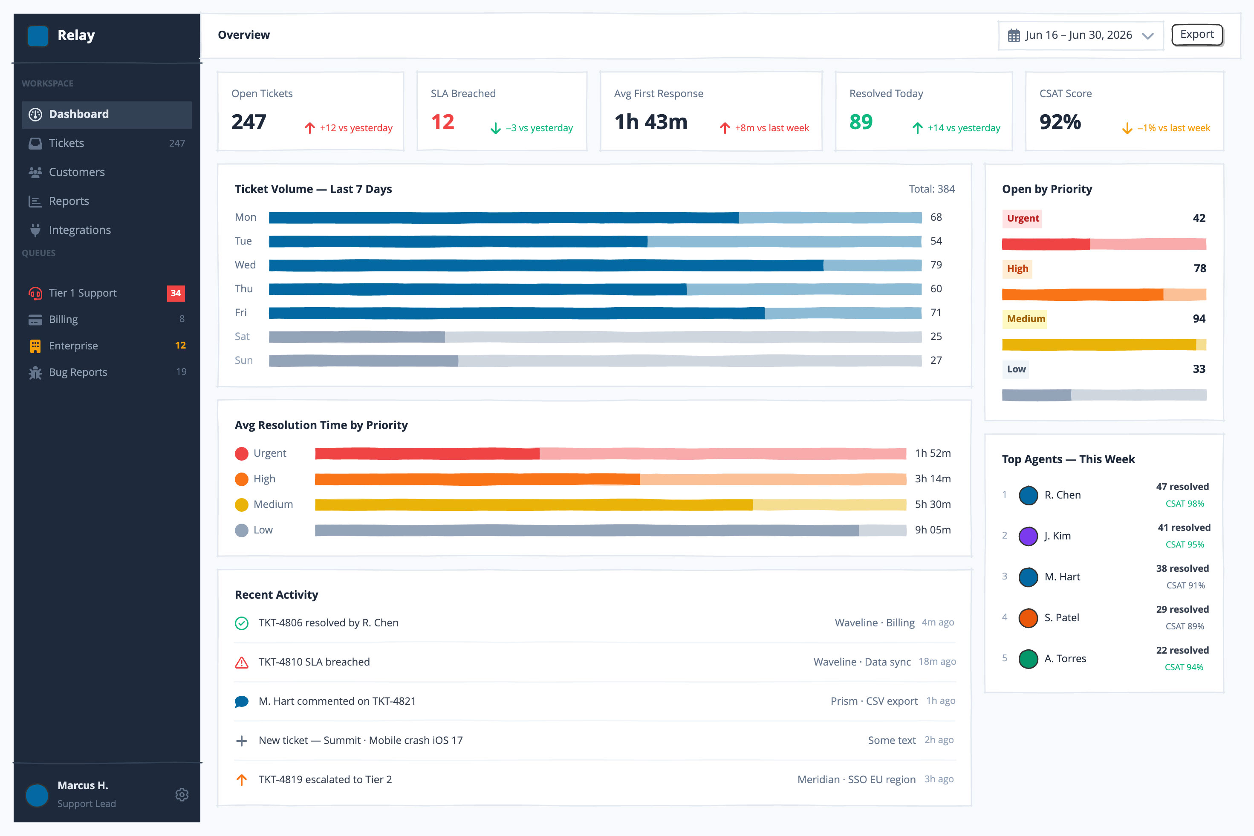
Task: Click the orange High legend dot
Action: point(242,479)
